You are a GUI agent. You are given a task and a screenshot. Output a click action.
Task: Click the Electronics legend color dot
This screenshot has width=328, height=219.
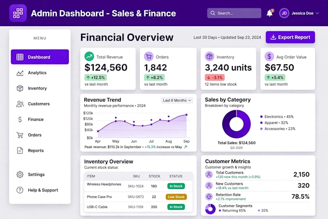[x=261, y=117]
